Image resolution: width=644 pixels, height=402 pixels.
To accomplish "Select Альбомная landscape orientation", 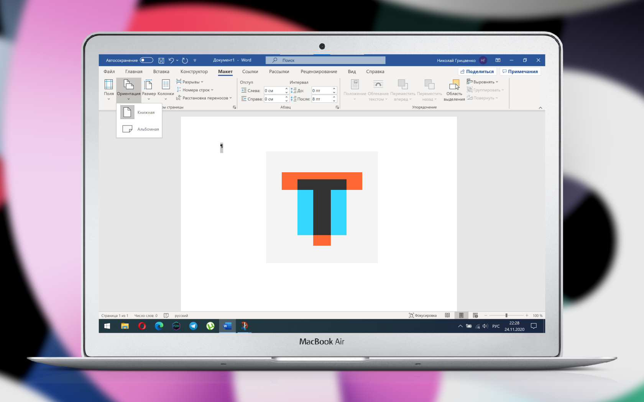I will 139,129.
